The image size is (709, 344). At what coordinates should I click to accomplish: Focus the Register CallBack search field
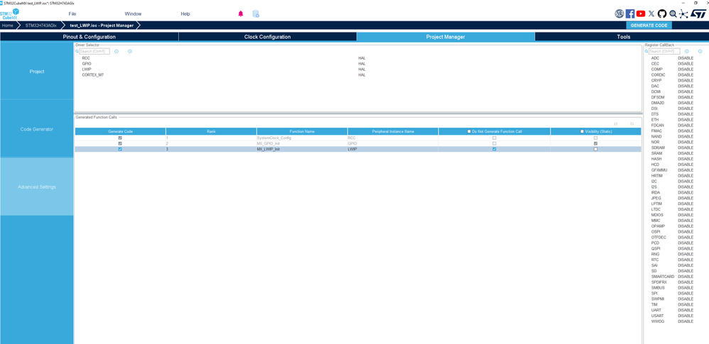coord(664,52)
